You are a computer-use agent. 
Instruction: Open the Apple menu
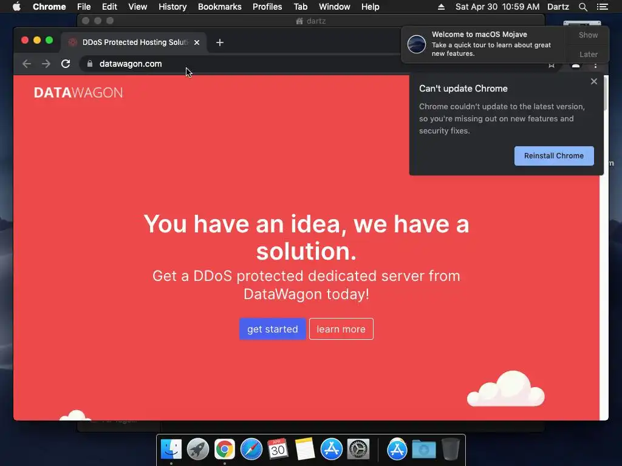[16, 7]
